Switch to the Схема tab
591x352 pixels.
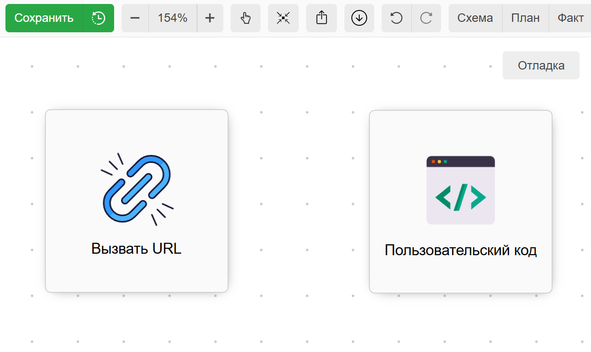click(x=475, y=18)
